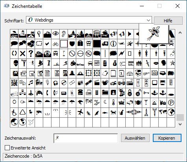Open the Hilfe button
Image resolution: width=187 pixels, height=162 pixels.
tap(168, 20)
